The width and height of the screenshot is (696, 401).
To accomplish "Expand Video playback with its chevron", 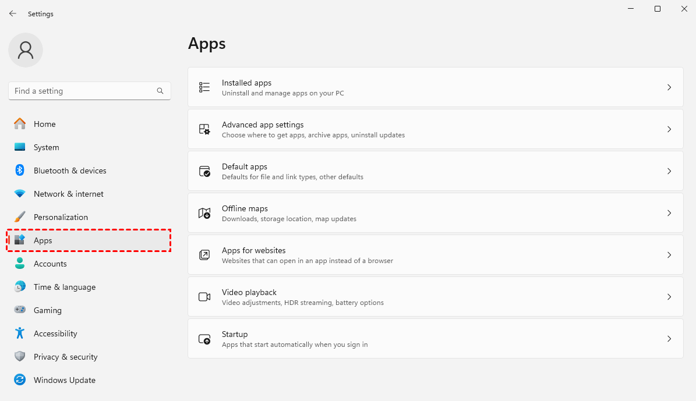I will pos(669,297).
